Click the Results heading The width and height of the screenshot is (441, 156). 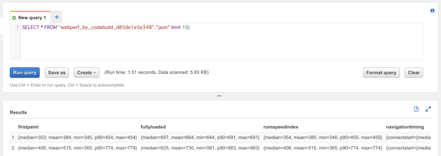pos(18,112)
